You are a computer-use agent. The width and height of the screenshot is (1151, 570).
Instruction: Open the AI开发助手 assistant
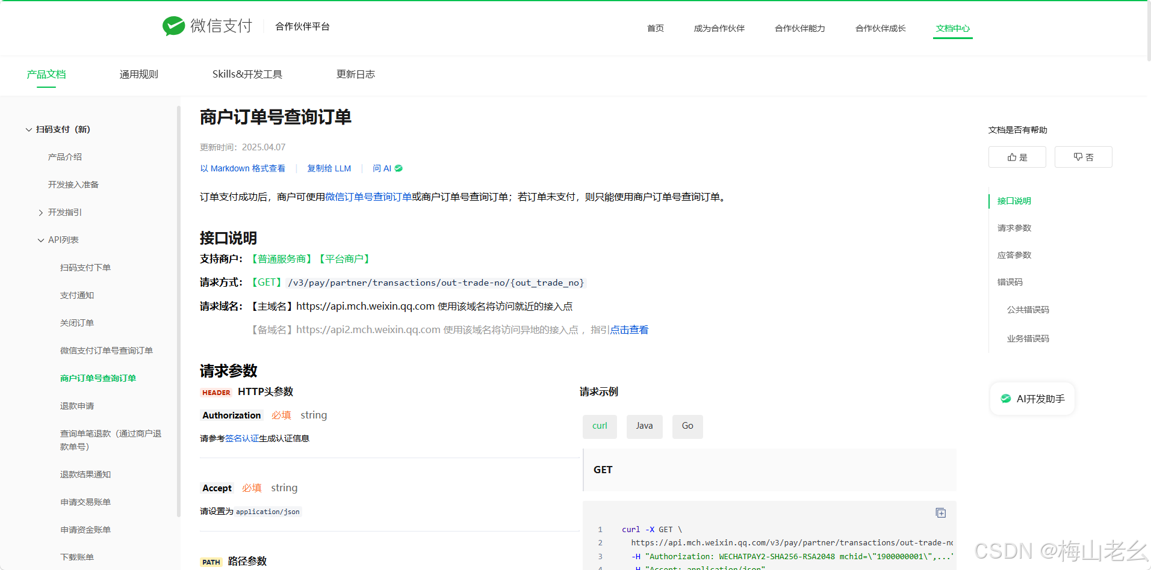(1032, 399)
